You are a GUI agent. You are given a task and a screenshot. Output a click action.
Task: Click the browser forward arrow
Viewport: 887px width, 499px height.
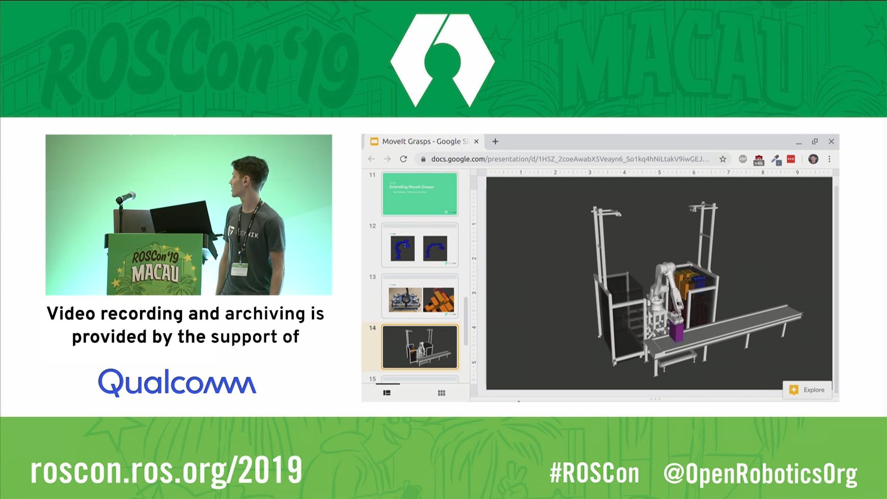(387, 159)
